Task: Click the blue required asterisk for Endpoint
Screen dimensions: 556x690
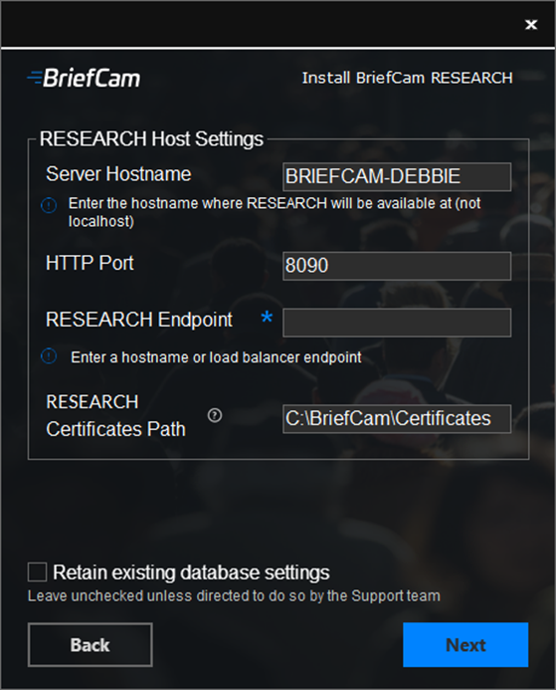Action: point(267,317)
